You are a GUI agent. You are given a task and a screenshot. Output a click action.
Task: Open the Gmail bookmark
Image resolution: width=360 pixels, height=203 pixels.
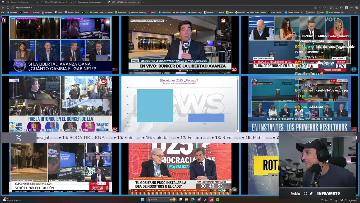pyautogui.click(x=109, y=12)
